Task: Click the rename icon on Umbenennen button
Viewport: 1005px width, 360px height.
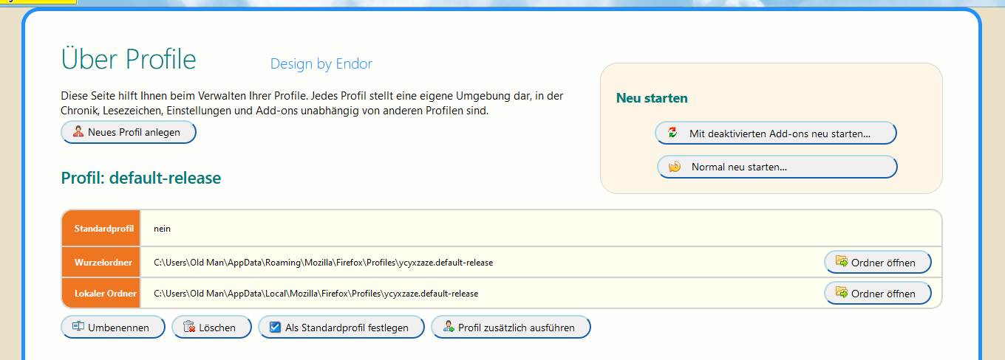Action: coord(78,327)
